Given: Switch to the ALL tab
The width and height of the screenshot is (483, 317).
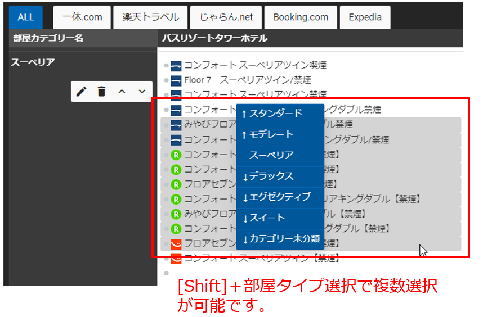Looking at the screenshot, I should coord(26,17).
